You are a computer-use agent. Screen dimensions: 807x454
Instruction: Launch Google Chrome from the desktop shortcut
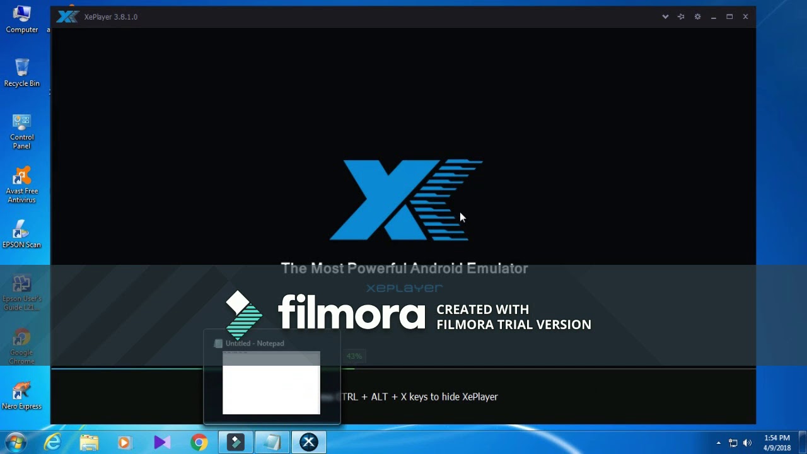[x=22, y=347]
